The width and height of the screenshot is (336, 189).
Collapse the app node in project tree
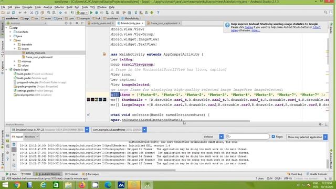click(6, 28)
